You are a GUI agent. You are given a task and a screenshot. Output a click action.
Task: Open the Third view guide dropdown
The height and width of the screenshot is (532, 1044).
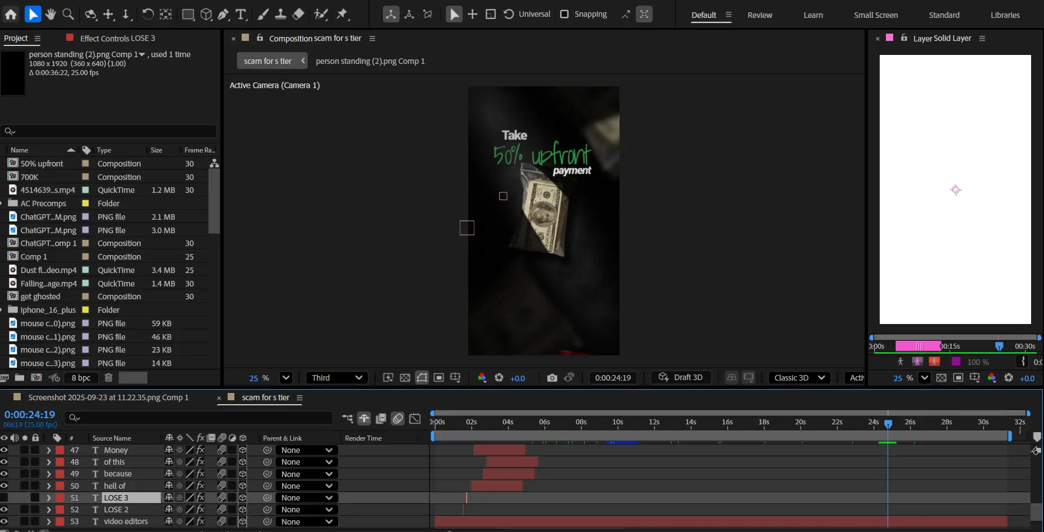click(x=337, y=378)
